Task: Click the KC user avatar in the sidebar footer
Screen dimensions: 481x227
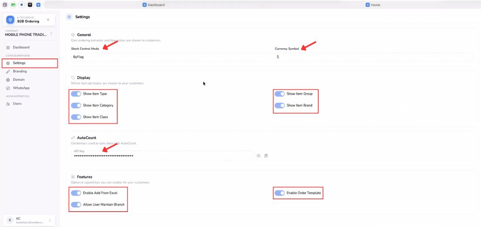Action: point(10,220)
